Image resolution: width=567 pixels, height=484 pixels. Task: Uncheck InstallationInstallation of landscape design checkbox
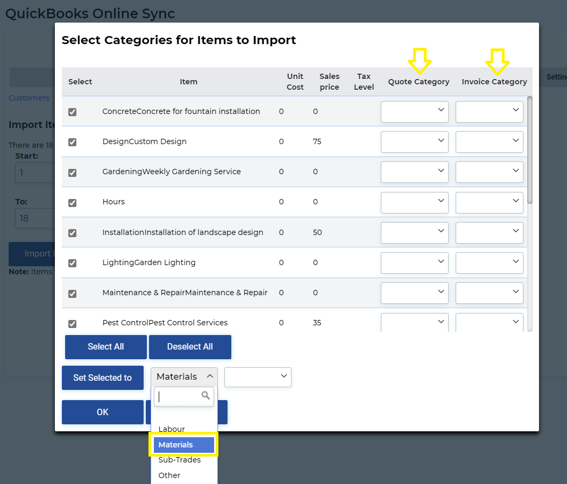tap(72, 233)
